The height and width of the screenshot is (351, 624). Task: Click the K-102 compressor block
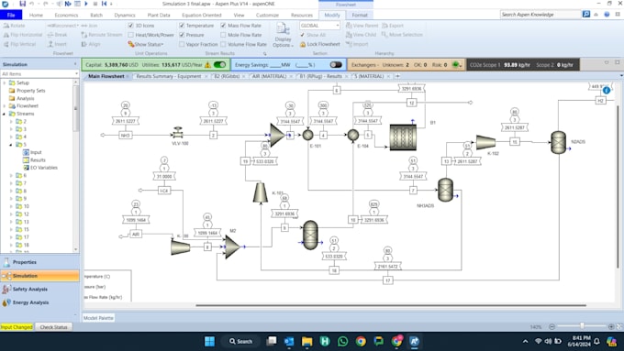pos(485,142)
